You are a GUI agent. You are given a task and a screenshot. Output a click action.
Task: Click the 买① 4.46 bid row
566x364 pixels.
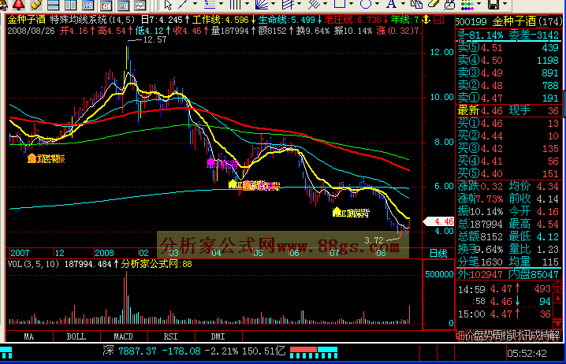click(x=508, y=124)
